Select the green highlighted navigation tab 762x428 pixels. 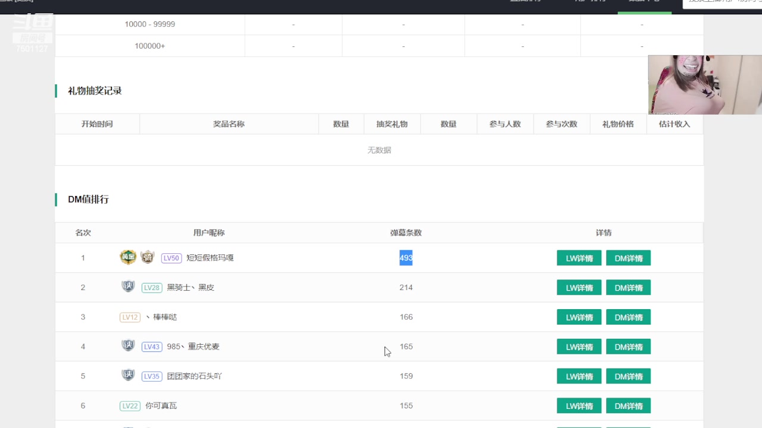[645, 2]
